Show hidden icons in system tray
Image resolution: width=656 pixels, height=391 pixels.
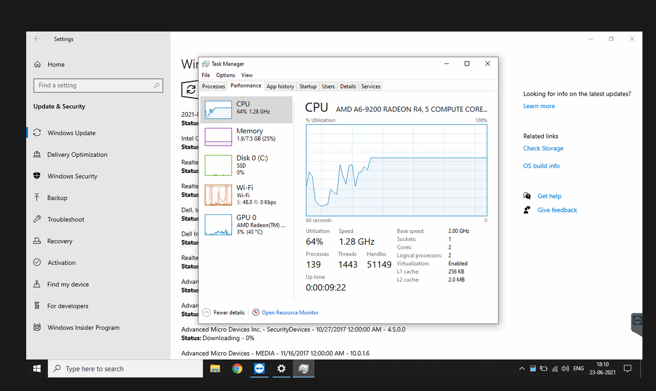point(521,368)
